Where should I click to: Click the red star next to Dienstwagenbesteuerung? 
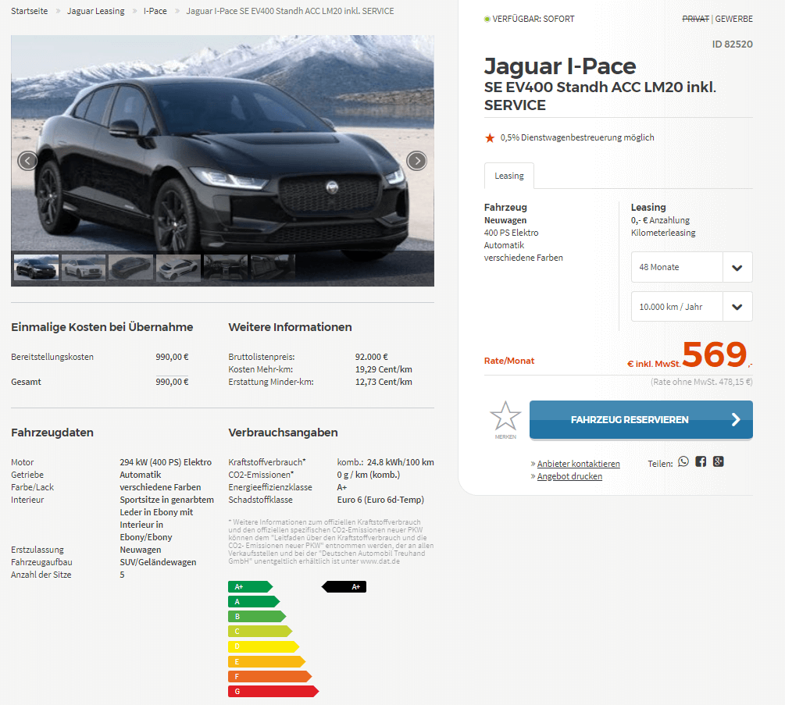pos(490,137)
